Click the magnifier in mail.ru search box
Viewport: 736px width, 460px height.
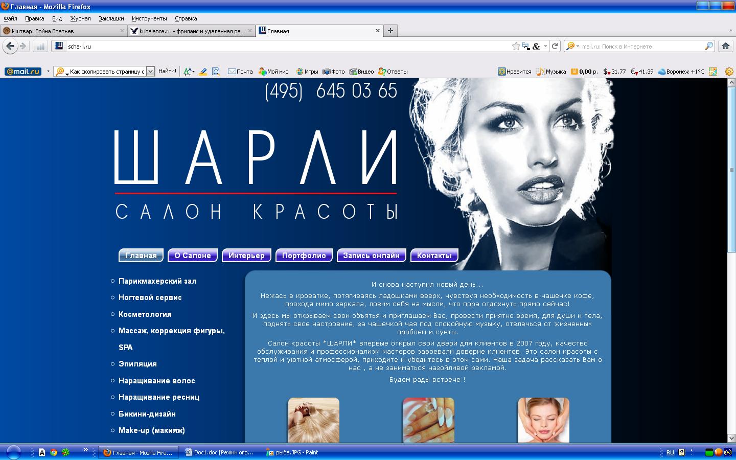point(708,46)
